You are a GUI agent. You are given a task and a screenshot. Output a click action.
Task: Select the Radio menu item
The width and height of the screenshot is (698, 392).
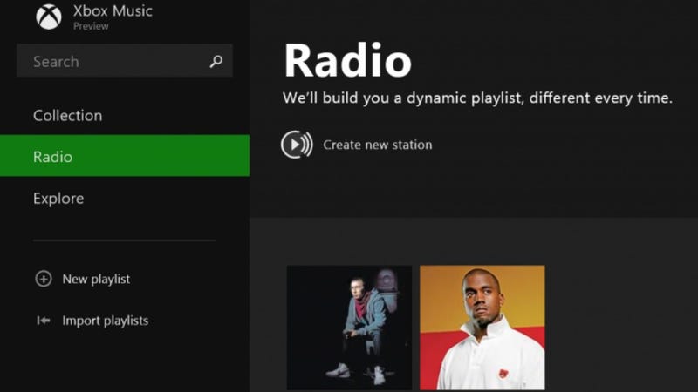click(125, 156)
